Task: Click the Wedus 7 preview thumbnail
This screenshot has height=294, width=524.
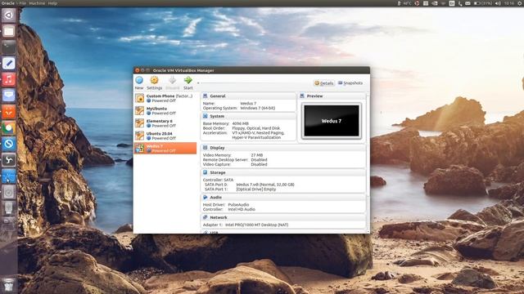Action: pos(331,121)
